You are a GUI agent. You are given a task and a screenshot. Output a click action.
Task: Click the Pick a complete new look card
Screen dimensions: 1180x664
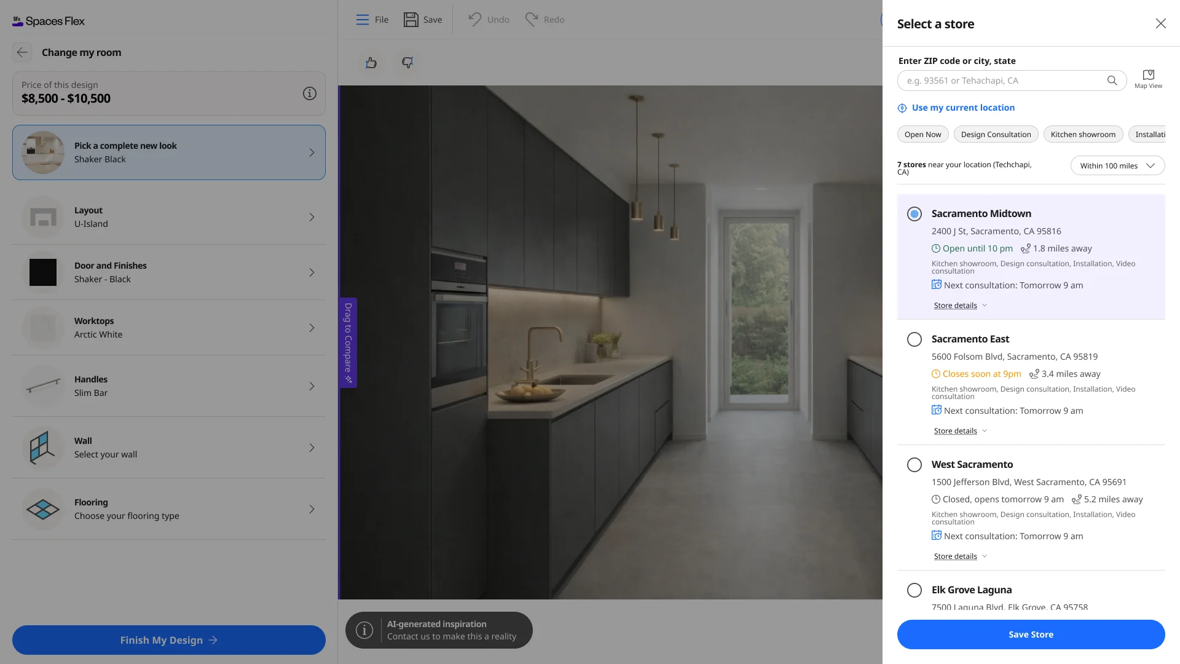pos(169,152)
